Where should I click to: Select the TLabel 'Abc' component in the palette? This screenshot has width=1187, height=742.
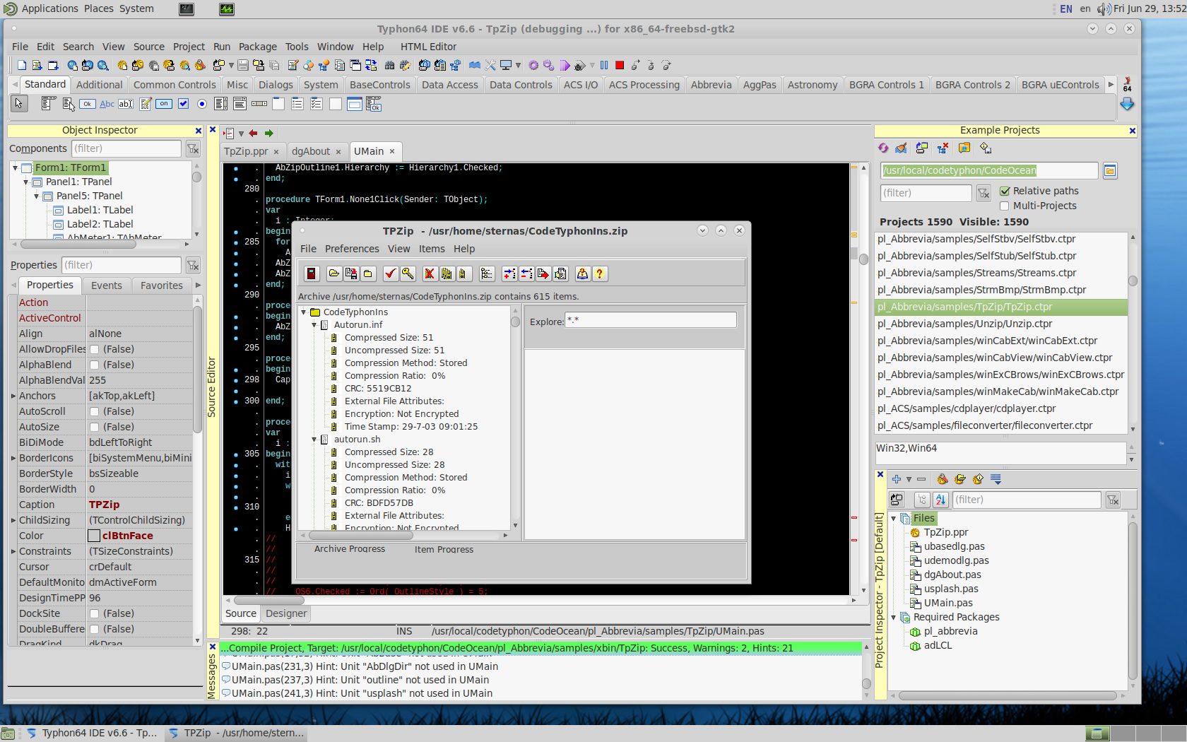(x=107, y=104)
